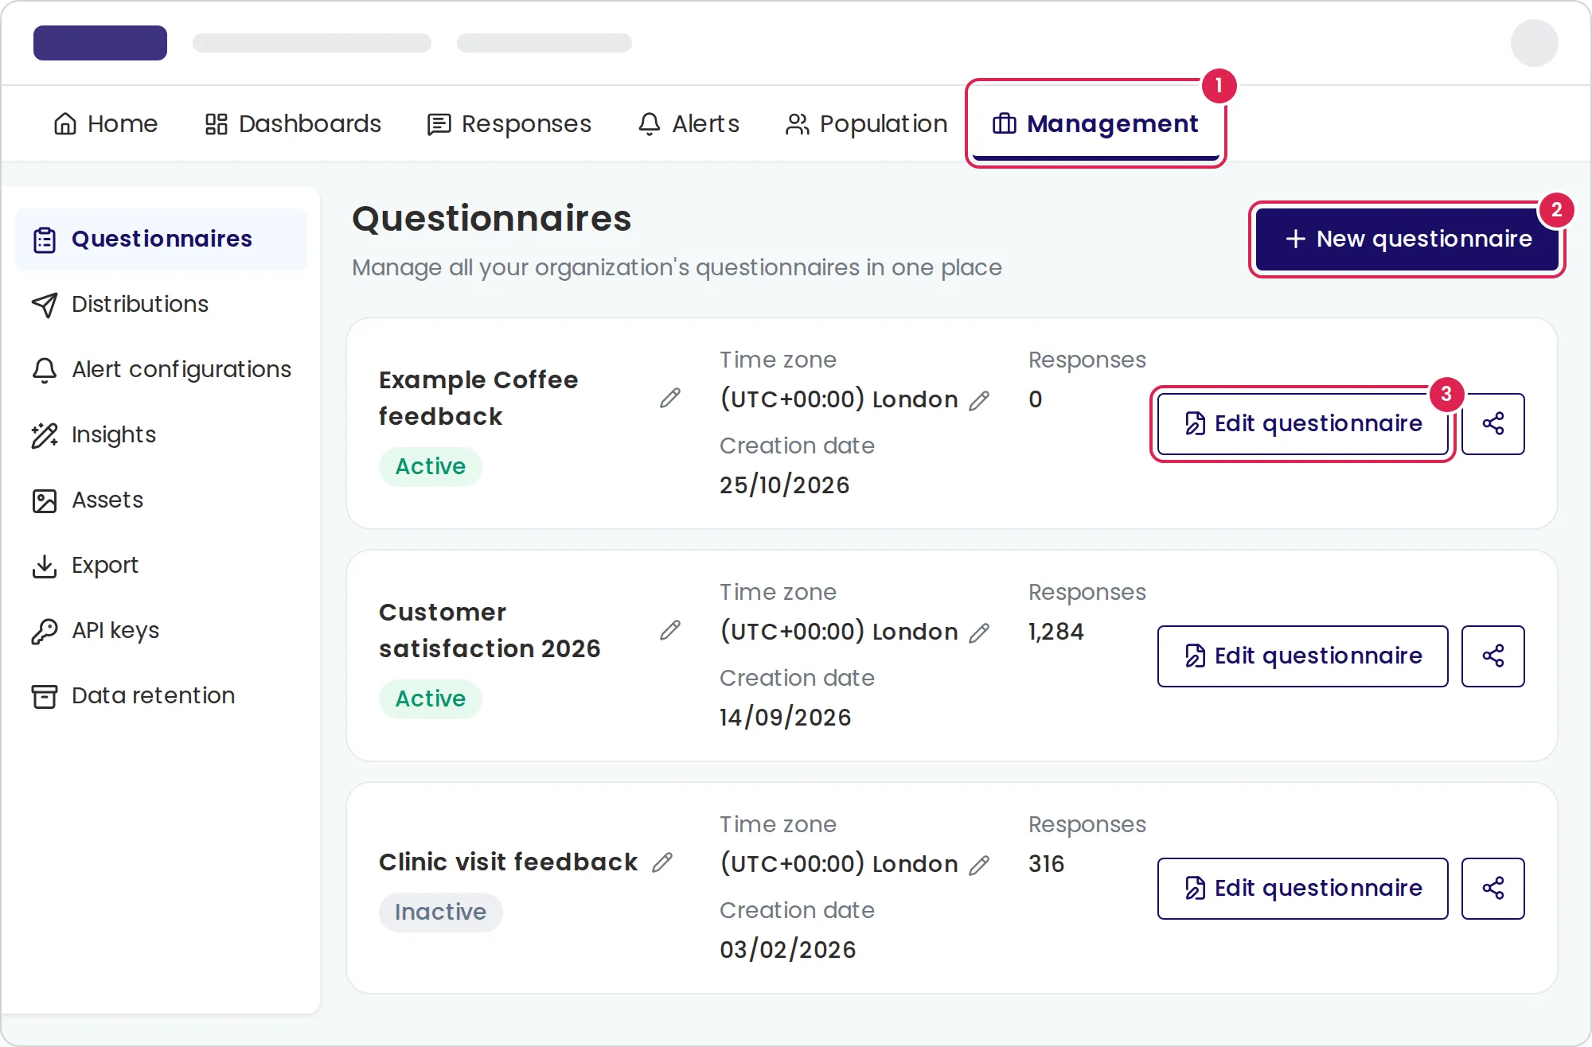Click the 1,284 responses count

(x=1055, y=632)
